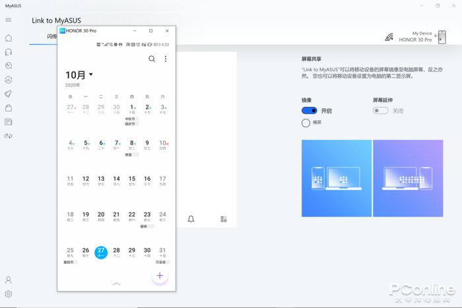Expand the upward chevron below calendar

click(117, 284)
